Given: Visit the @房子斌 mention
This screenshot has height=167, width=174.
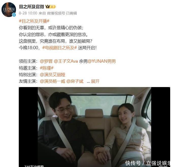Looking at the screenshot, I should click(x=75, y=81).
